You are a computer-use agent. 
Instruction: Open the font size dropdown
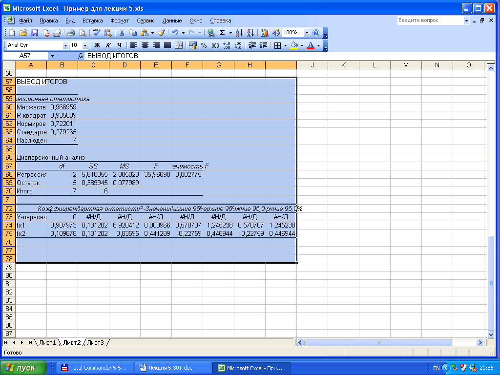[x=85, y=45]
